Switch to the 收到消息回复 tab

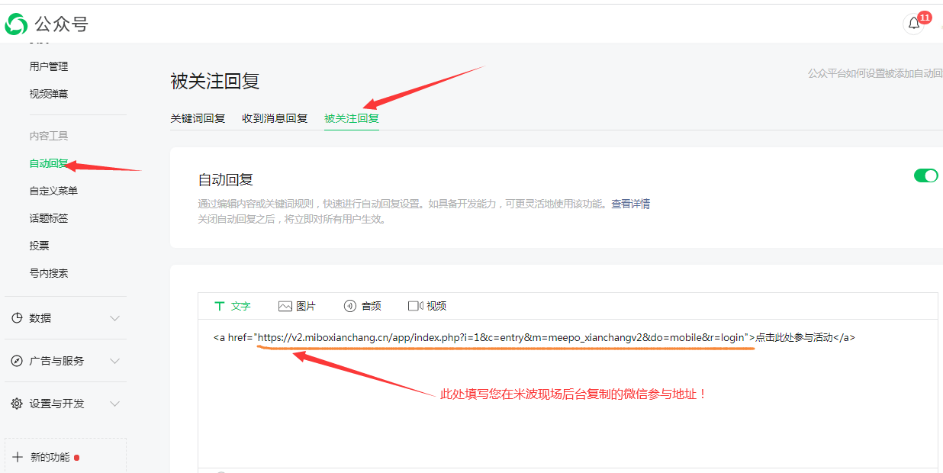pyautogui.click(x=275, y=118)
